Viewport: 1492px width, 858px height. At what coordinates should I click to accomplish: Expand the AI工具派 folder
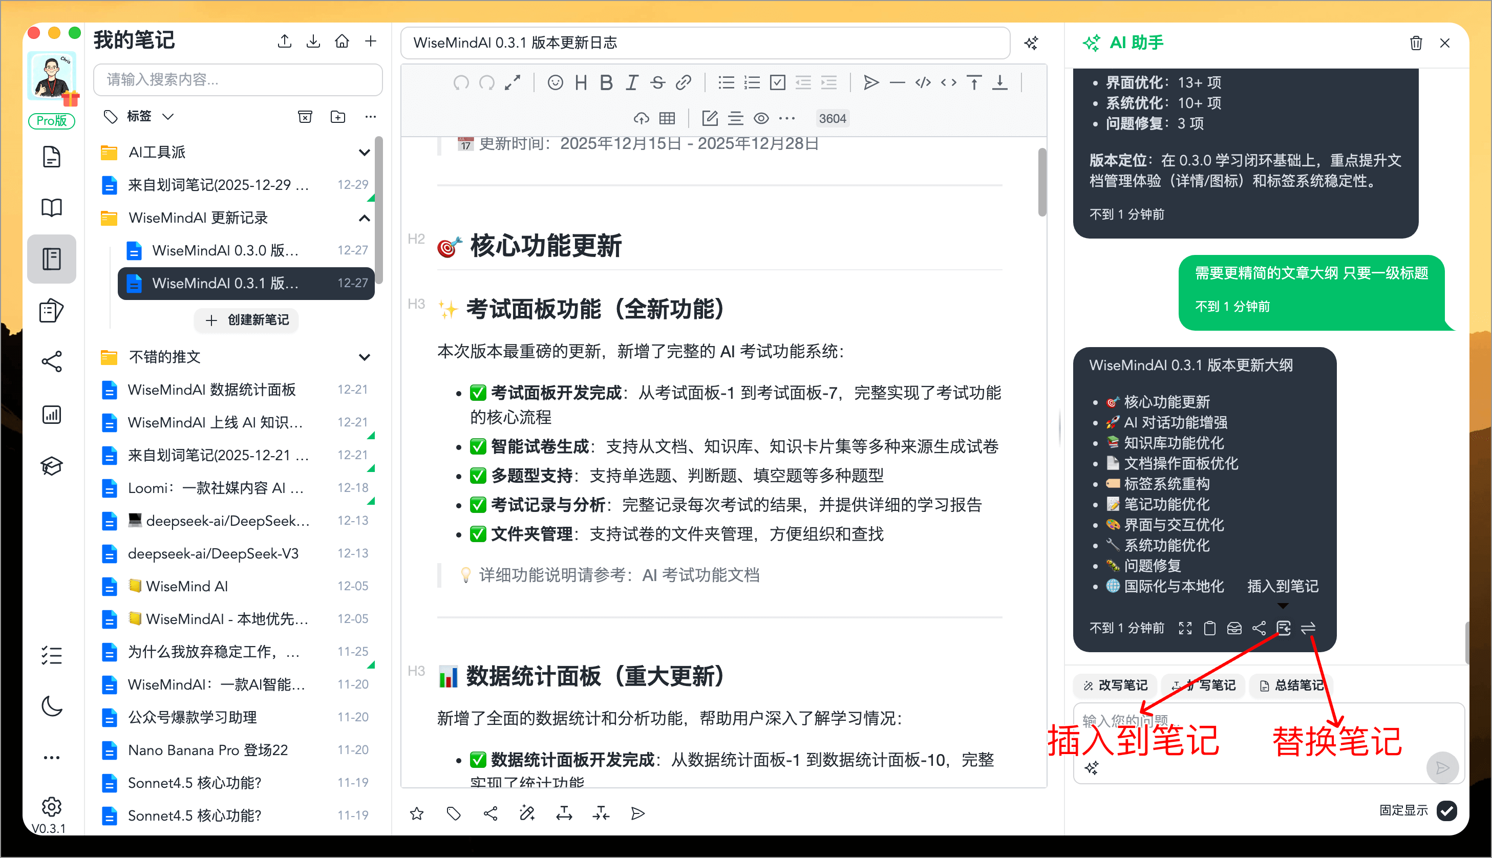pyautogui.click(x=364, y=152)
